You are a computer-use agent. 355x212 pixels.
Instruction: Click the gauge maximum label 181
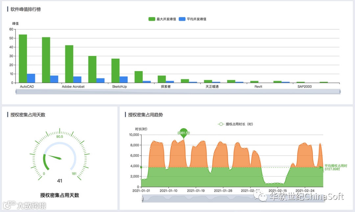pos(74,174)
